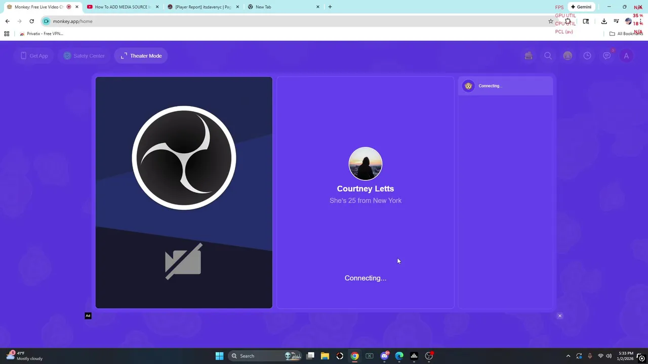The height and width of the screenshot is (364, 648).
Task: Click the taskbar Search box
Action: [266, 356]
